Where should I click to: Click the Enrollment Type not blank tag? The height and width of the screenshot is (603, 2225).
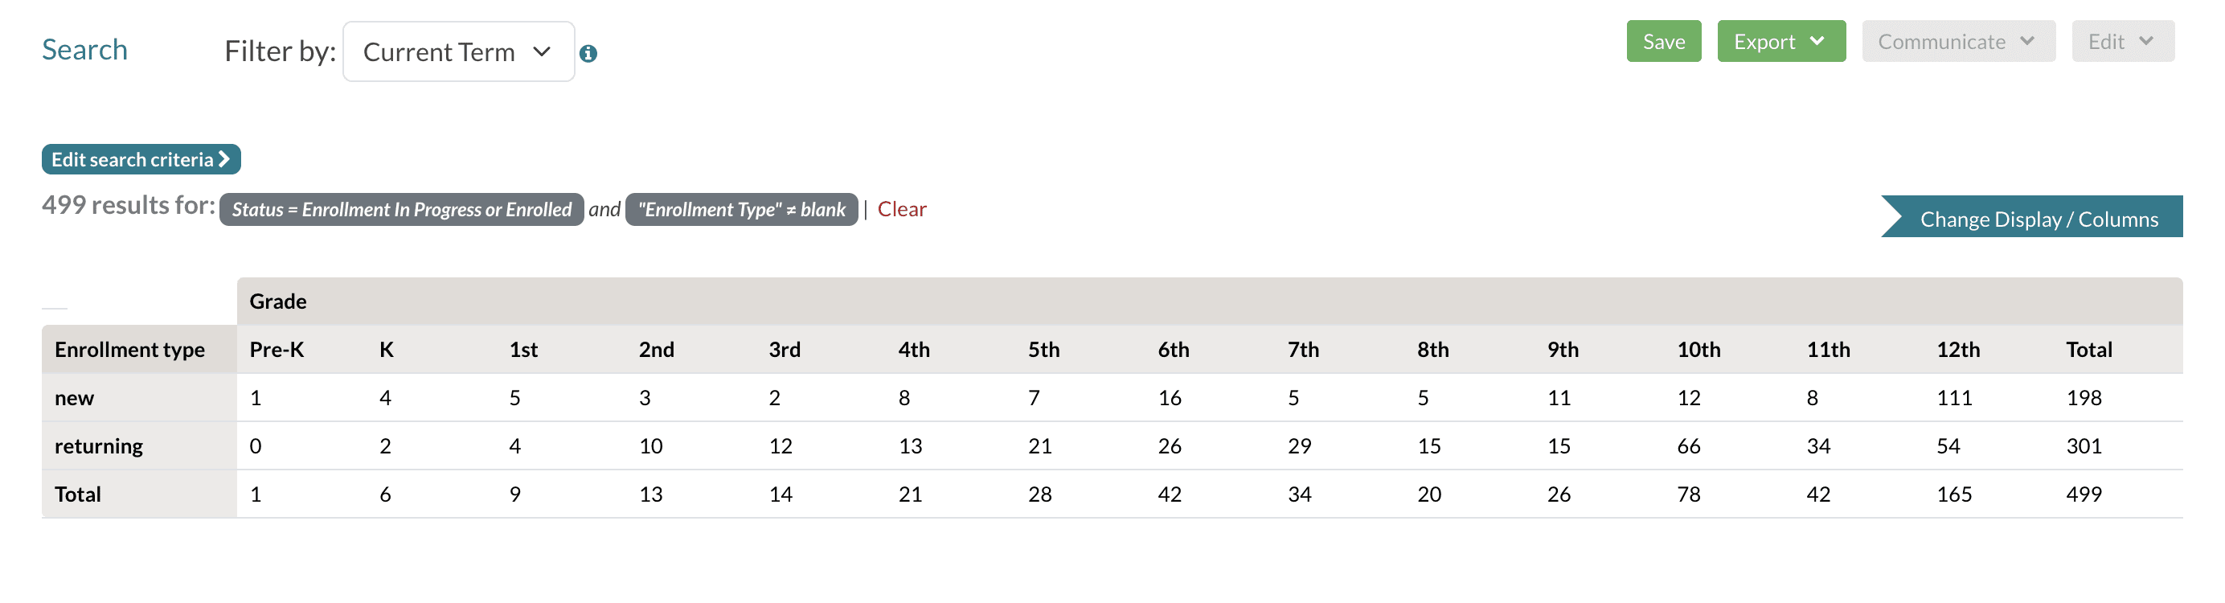741,209
